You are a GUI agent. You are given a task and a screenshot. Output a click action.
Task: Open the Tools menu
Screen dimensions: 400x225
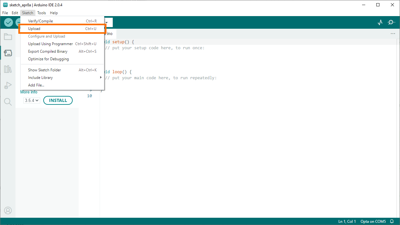coord(41,13)
